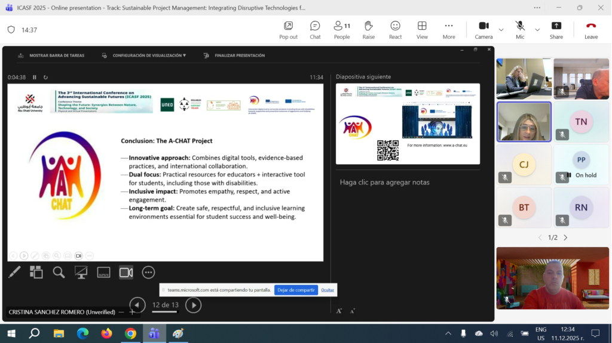Viewport: 612px width, 343px height.
Task: Select the pen and laser pointer tool
Action: point(14,272)
